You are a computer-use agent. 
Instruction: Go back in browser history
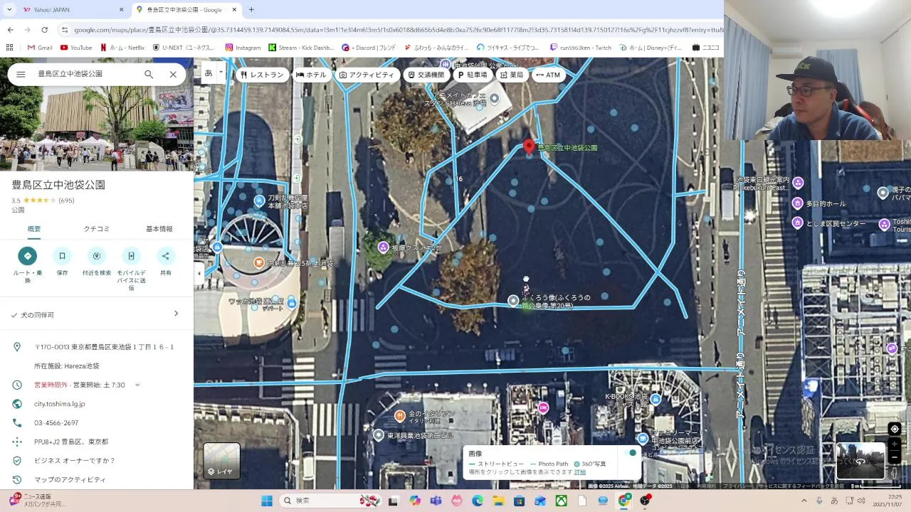pyautogui.click(x=10, y=30)
